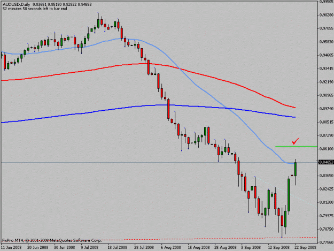
Task: Click the 0.86100 price axis label
Action: coord(326,149)
